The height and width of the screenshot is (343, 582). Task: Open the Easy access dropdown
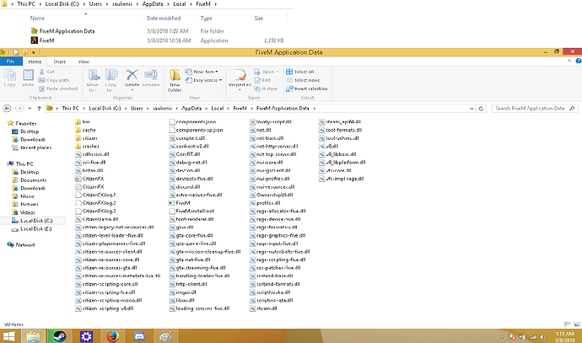tap(203, 80)
